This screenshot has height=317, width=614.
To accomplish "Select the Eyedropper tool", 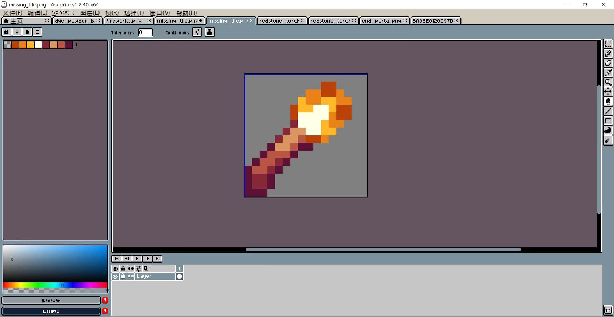I will click(x=608, y=73).
